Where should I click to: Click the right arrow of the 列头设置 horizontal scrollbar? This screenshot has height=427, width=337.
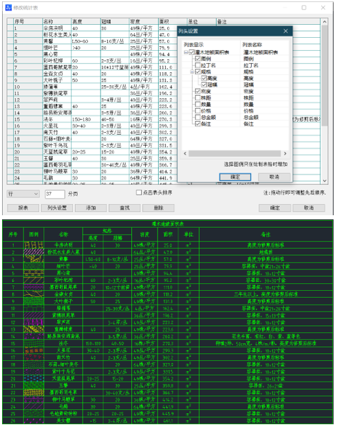pos(285,153)
